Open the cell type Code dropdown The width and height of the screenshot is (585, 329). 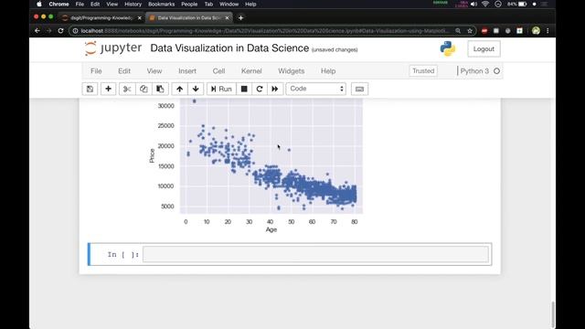pyautogui.click(x=316, y=89)
